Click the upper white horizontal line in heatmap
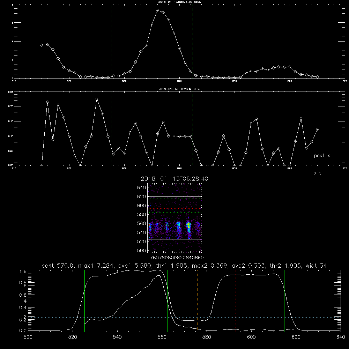The height and width of the screenshot is (349, 349). [x=175, y=196]
